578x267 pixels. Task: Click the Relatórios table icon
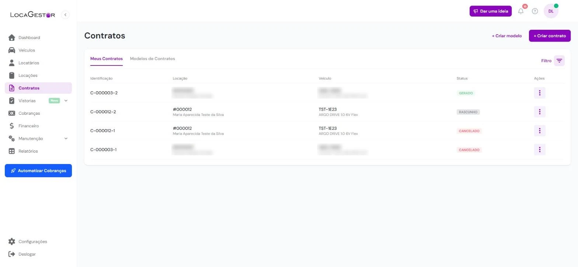tap(12, 151)
